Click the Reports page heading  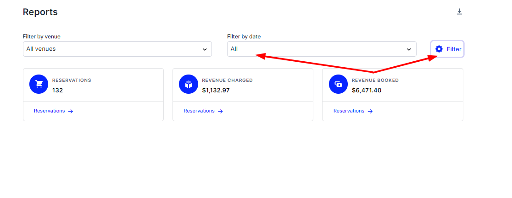click(x=40, y=12)
